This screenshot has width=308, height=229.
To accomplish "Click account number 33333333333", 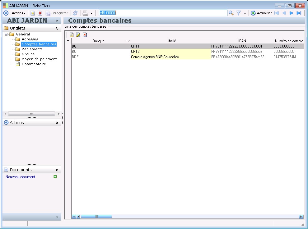I will 284,46.
